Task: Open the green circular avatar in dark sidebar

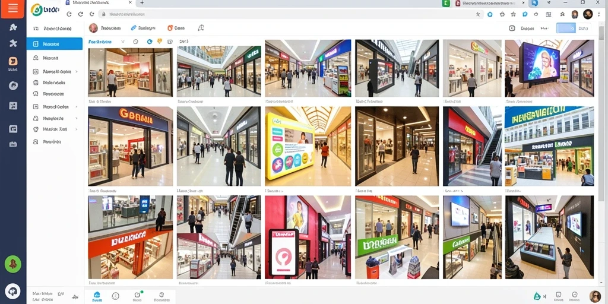Action: (13, 264)
